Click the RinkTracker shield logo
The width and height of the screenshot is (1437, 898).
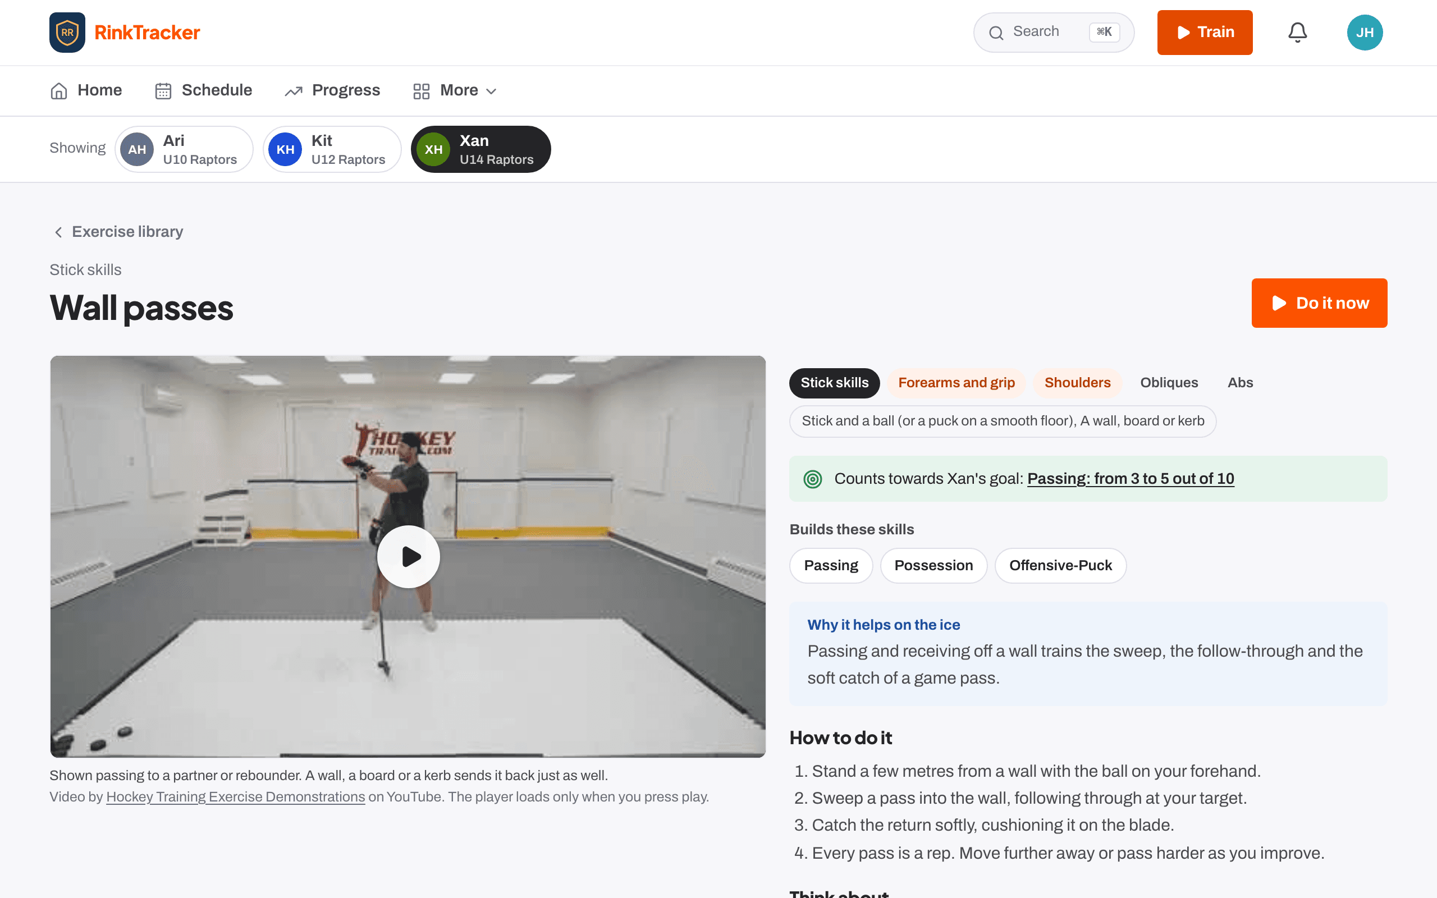coord(67,32)
